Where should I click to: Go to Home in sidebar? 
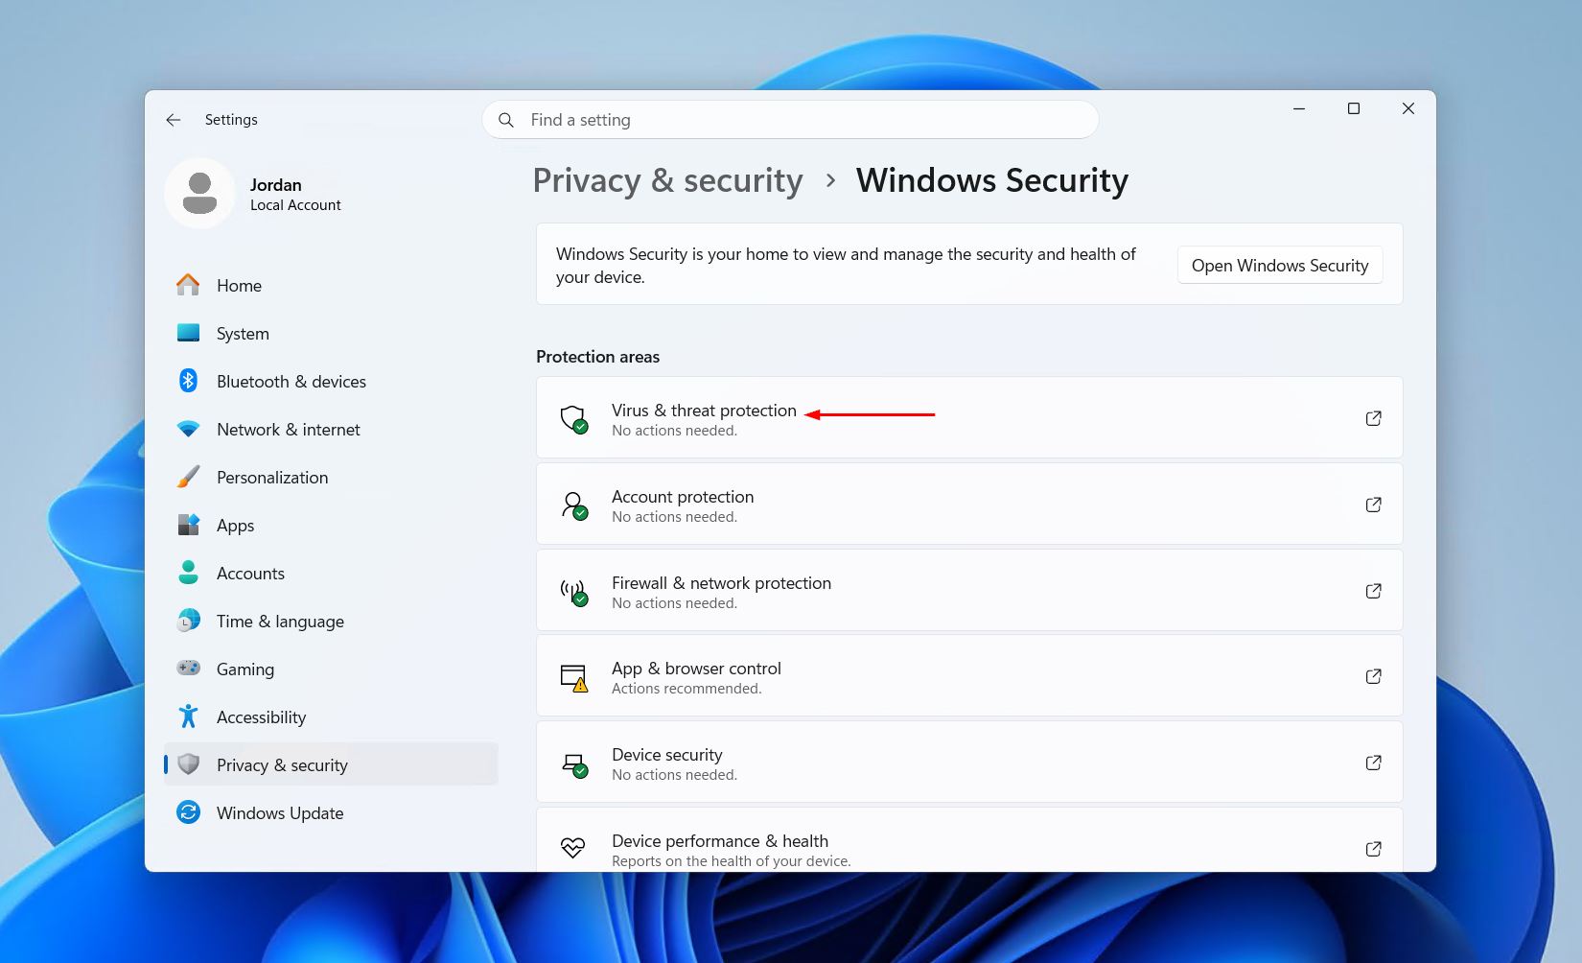coord(331,285)
